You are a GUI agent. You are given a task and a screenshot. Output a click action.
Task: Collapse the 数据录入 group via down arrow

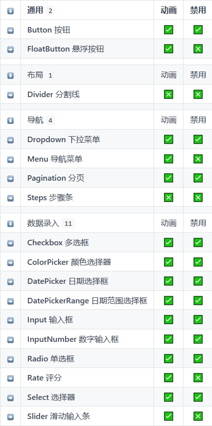pos(10,223)
